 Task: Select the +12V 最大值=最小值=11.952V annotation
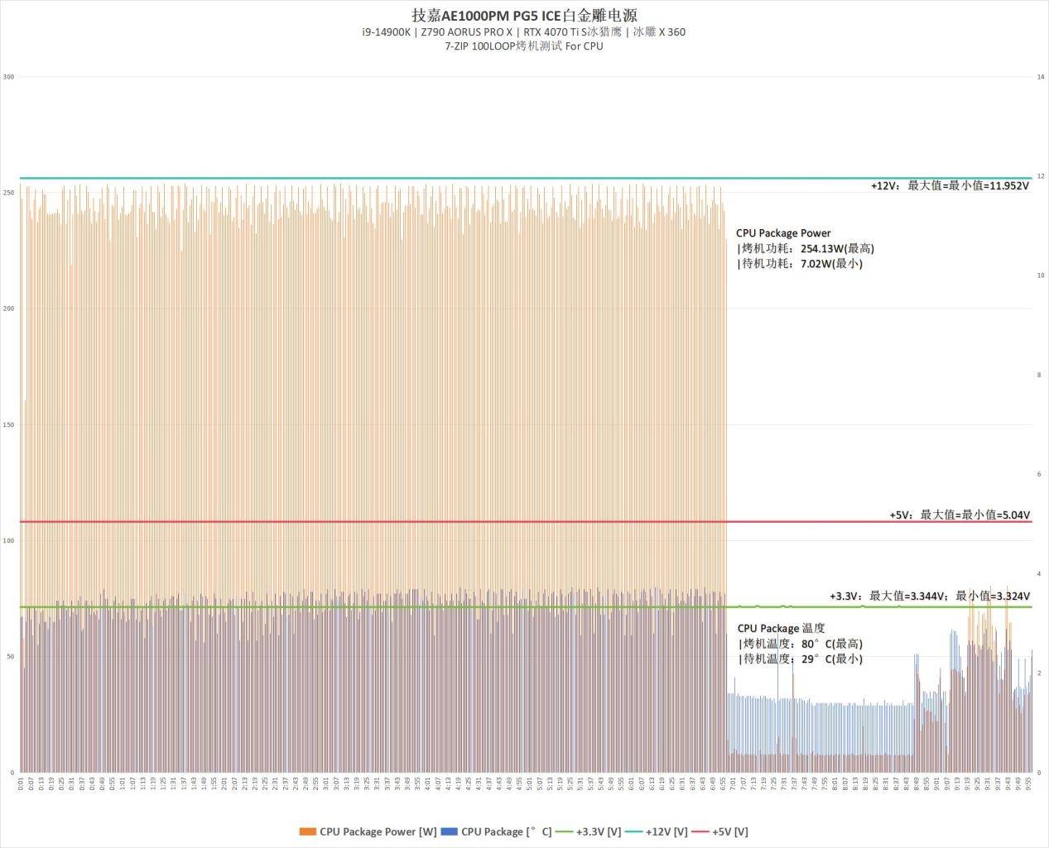[950, 186]
